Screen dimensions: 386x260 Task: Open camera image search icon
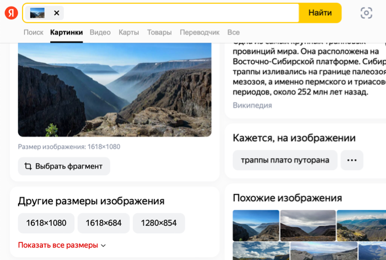tap(366, 13)
